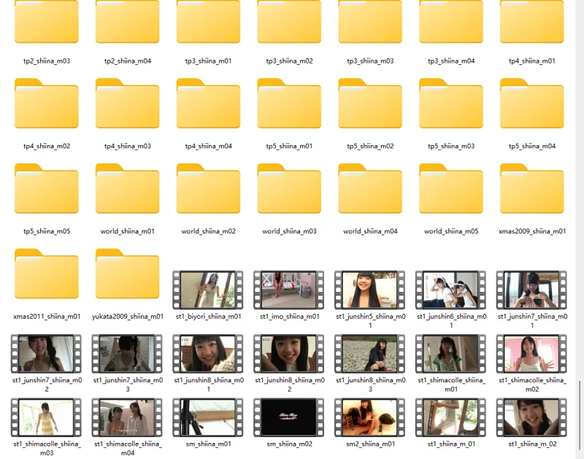Click the "st1_imo_shiina_m01" name label
Screen dimensions: 584x459
click(289, 317)
